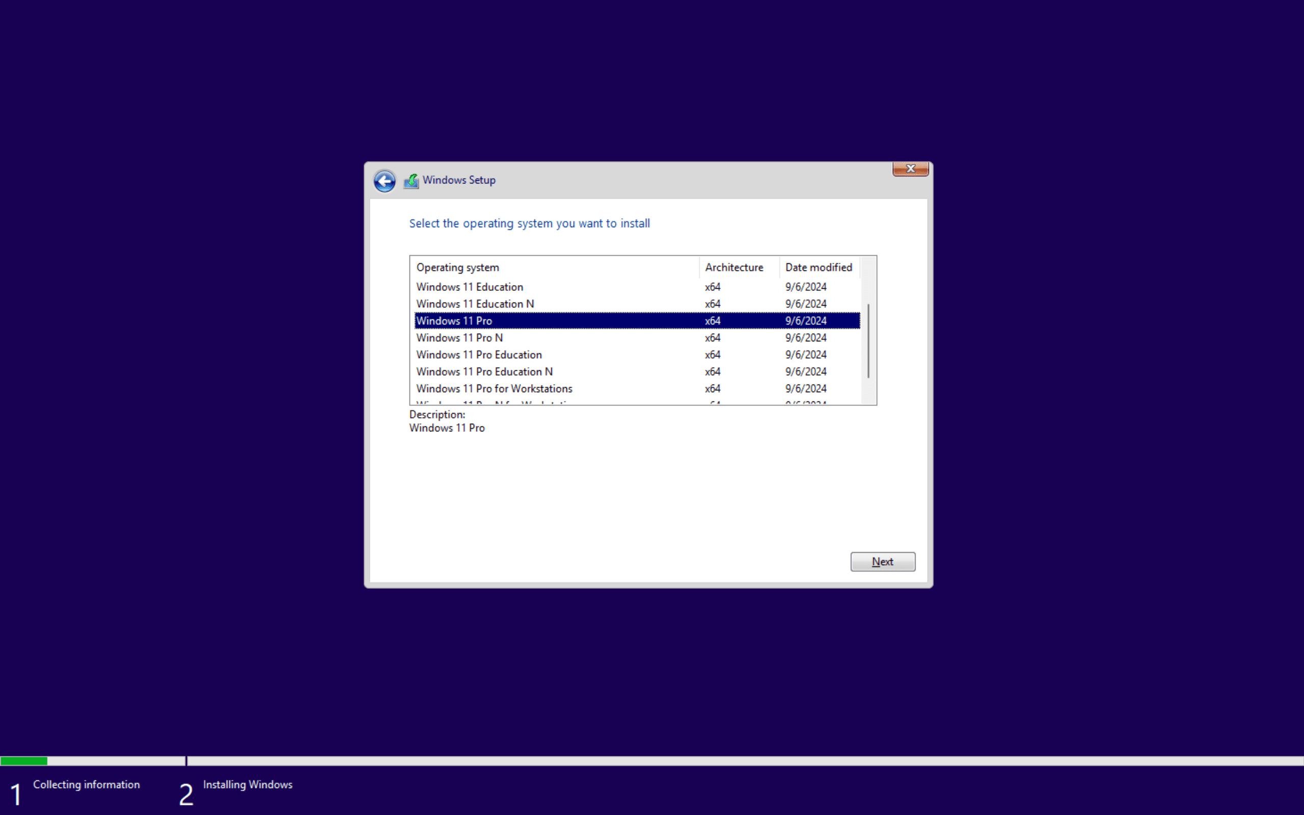Click the Date modified column header
The height and width of the screenshot is (815, 1304).
coord(819,267)
